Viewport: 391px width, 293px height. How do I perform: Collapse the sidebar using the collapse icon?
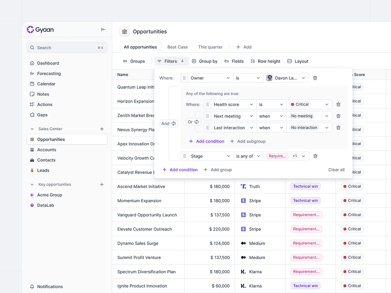tap(103, 30)
